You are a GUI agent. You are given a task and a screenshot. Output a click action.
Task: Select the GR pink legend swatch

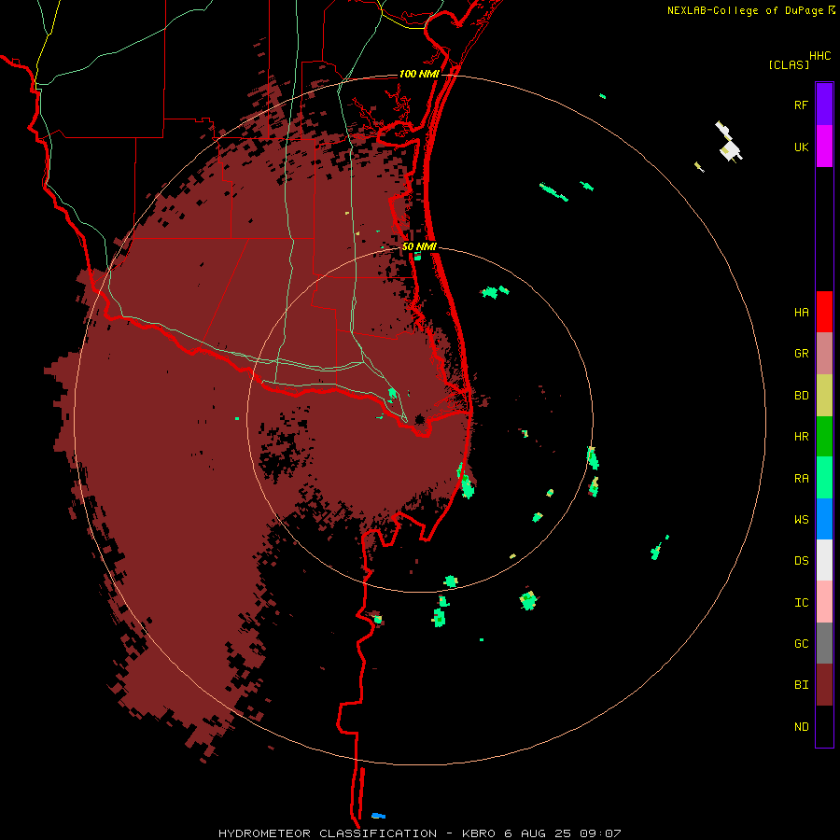point(824,354)
